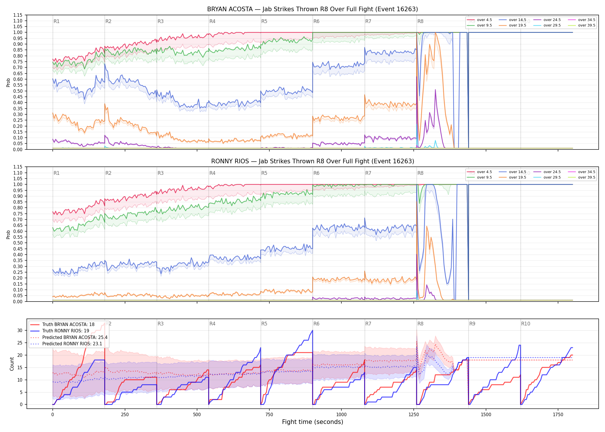The width and height of the screenshot is (605, 432).
Task: Click R5 round label in Bryan Acosta chart
Action: 264,21
